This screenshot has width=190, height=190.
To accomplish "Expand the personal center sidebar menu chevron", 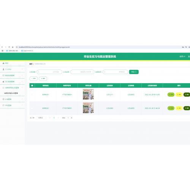I will (x=22, y=69).
